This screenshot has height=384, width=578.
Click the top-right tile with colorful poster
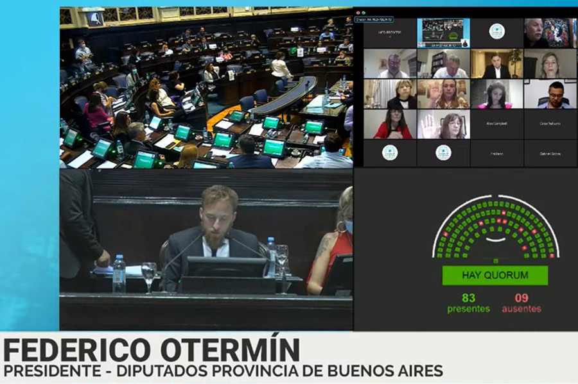[550, 33]
